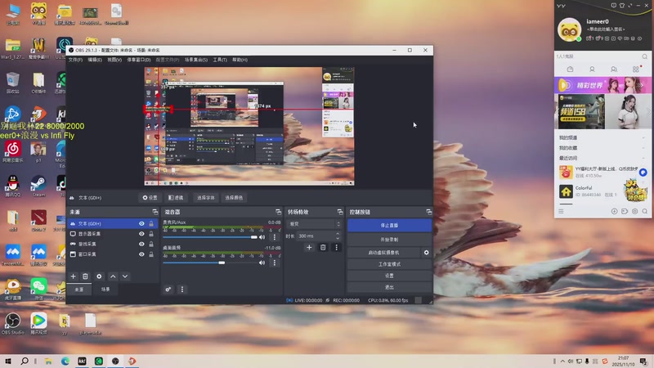Toggle lock on the window capture source

click(x=151, y=254)
